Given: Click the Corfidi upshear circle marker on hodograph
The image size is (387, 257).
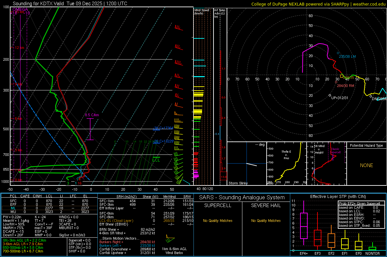Looking at the screenshot, I should pos(330,96).
